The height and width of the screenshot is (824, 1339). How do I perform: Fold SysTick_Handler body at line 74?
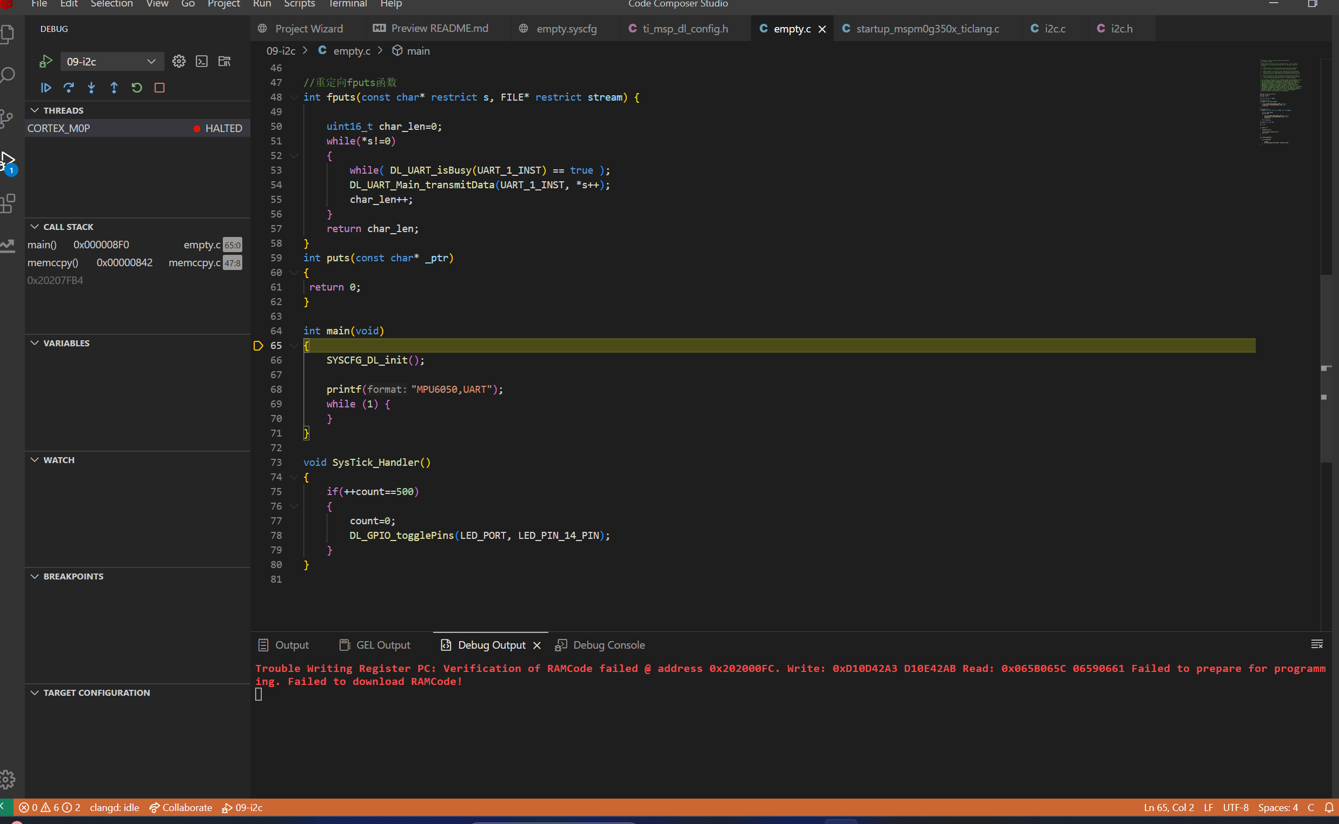294,477
